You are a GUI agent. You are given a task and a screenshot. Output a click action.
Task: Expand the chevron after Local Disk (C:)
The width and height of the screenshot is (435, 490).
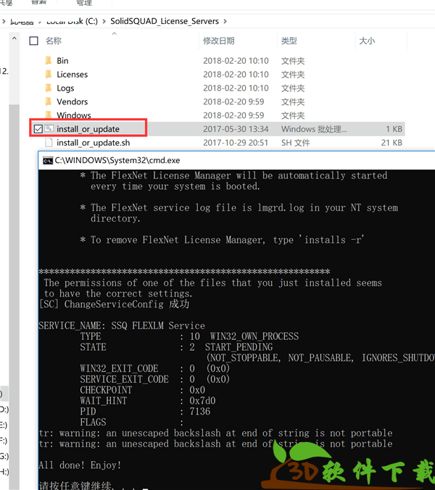click(x=104, y=21)
